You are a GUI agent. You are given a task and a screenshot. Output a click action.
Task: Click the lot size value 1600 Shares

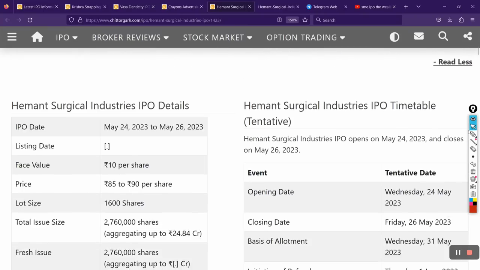point(124,203)
